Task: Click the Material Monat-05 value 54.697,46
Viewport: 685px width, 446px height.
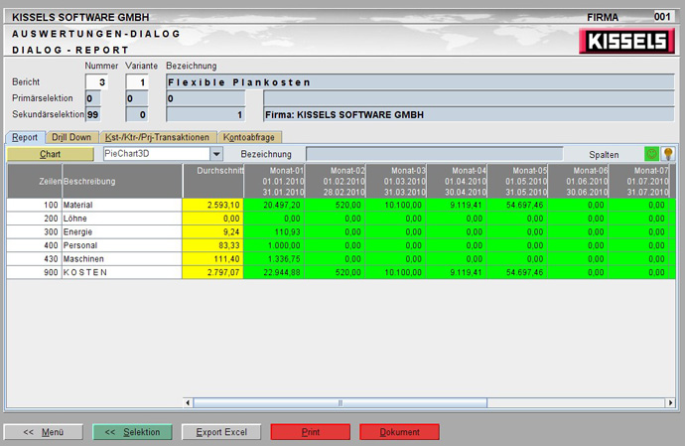Action: click(517, 205)
